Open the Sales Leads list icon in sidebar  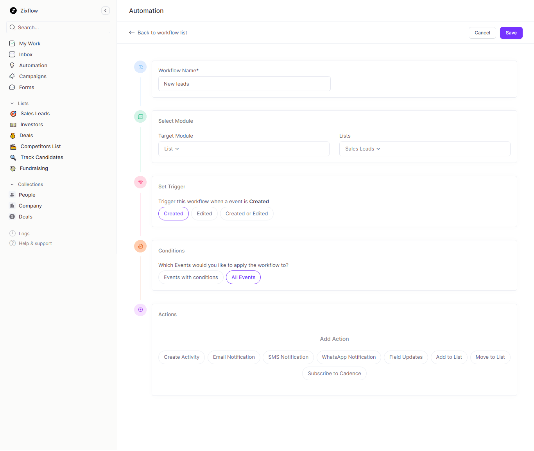pyautogui.click(x=13, y=113)
